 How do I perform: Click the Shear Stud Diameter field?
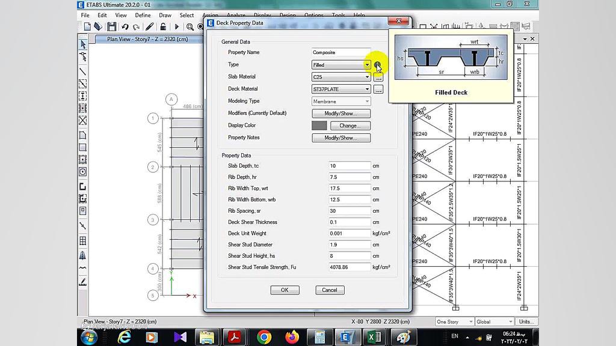(350, 245)
